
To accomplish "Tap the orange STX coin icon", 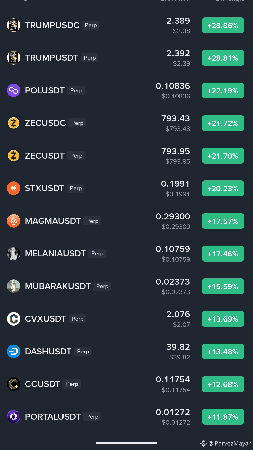I will tap(14, 188).
